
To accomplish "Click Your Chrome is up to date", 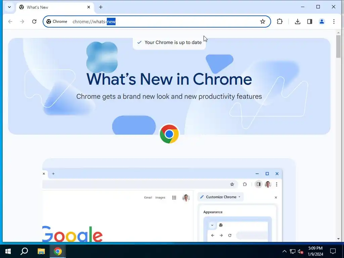I will click(169, 43).
